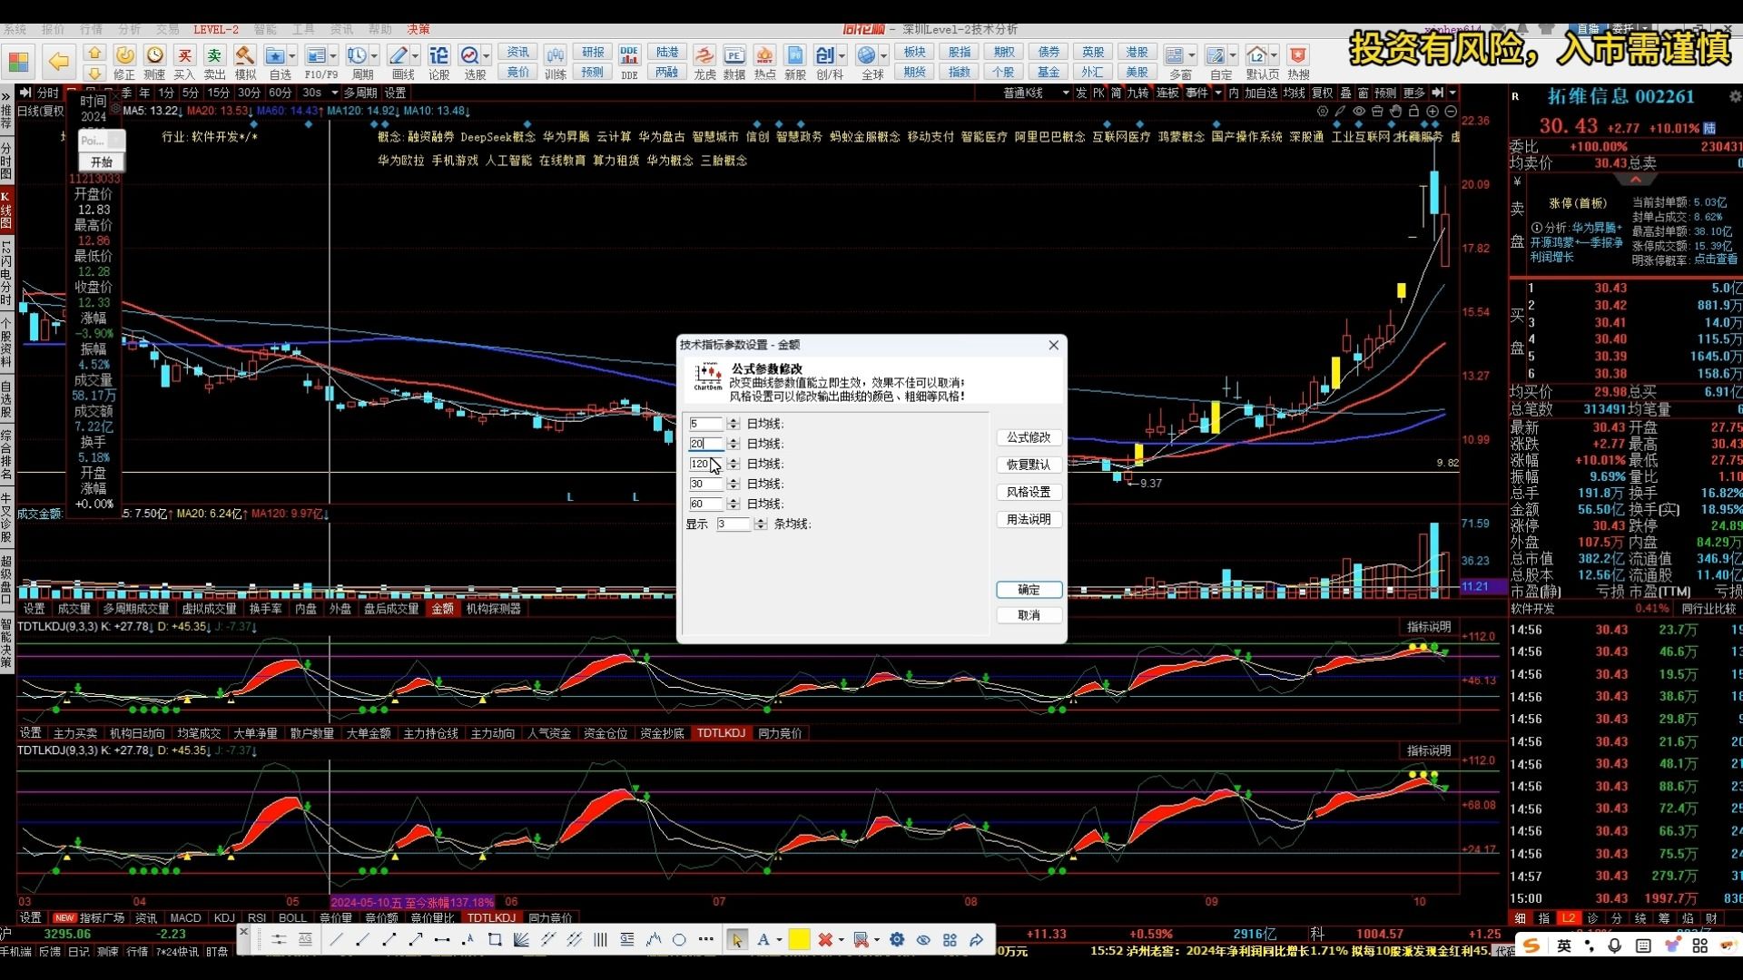Switch to the 换手率 indicator tab
The image size is (1743, 980).
coord(265,609)
